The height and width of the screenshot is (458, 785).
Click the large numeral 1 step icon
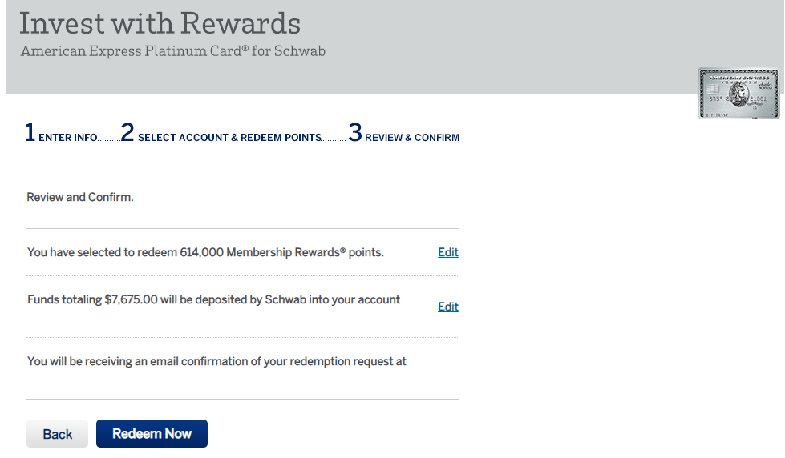30,133
